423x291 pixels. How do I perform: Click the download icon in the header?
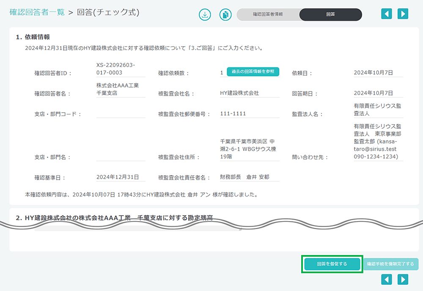click(x=205, y=14)
